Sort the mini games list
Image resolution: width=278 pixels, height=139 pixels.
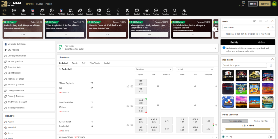(271, 65)
